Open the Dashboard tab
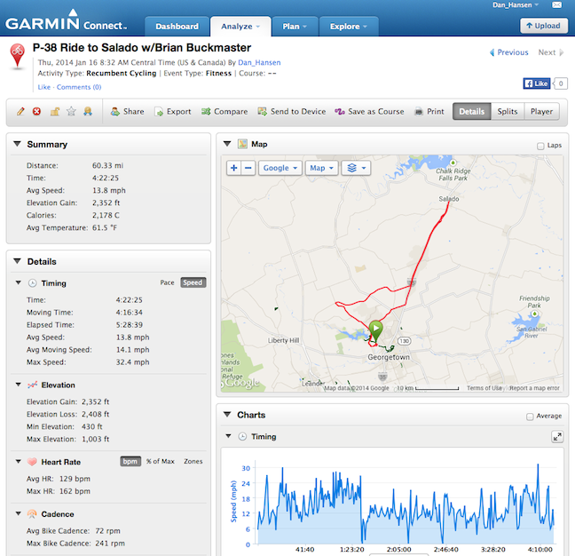This screenshot has width=575, height=556. click(177, 27)
